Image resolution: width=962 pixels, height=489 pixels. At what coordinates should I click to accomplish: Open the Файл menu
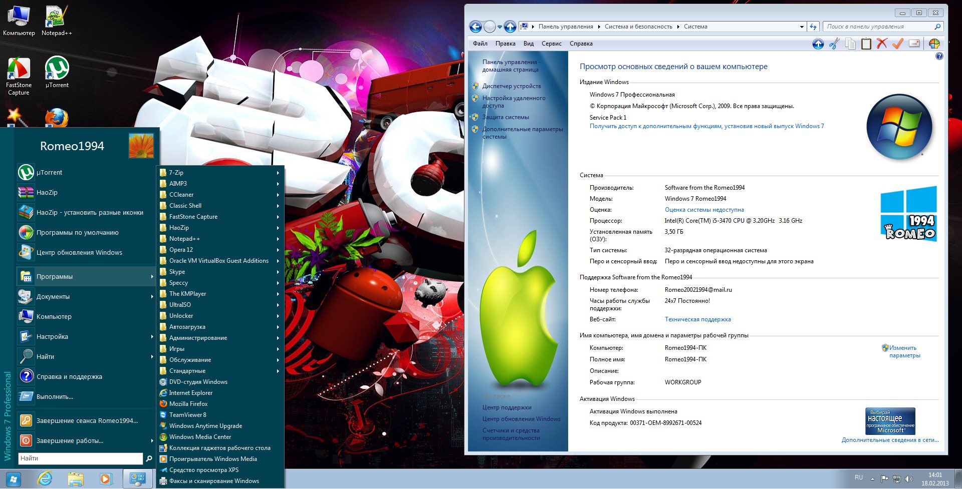[480, 44]
